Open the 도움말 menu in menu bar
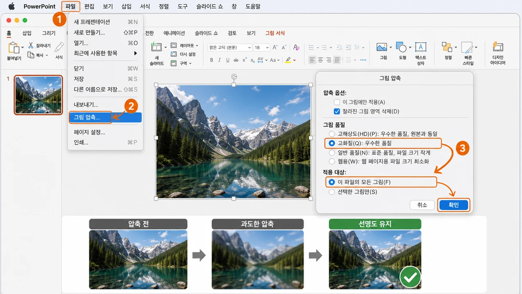522x294 pixels. (252, 6)
